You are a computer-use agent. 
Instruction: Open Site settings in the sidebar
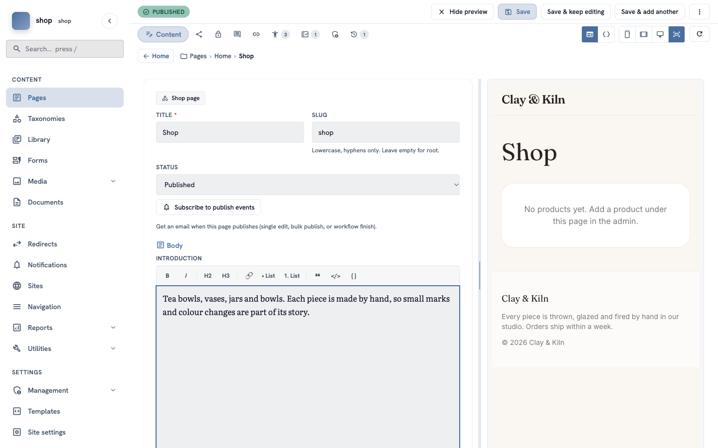click(x=65, y=432)
